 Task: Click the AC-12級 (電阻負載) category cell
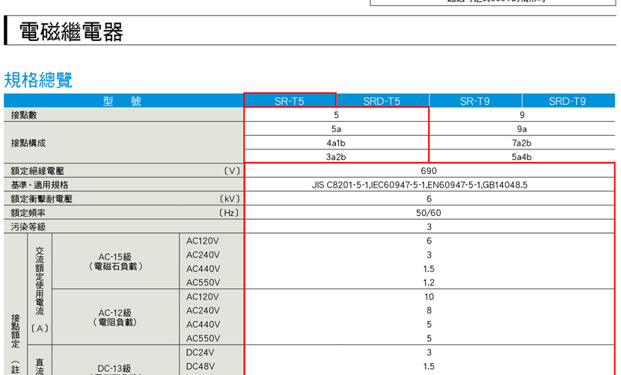pyautogui.click(x=115, y=317)
